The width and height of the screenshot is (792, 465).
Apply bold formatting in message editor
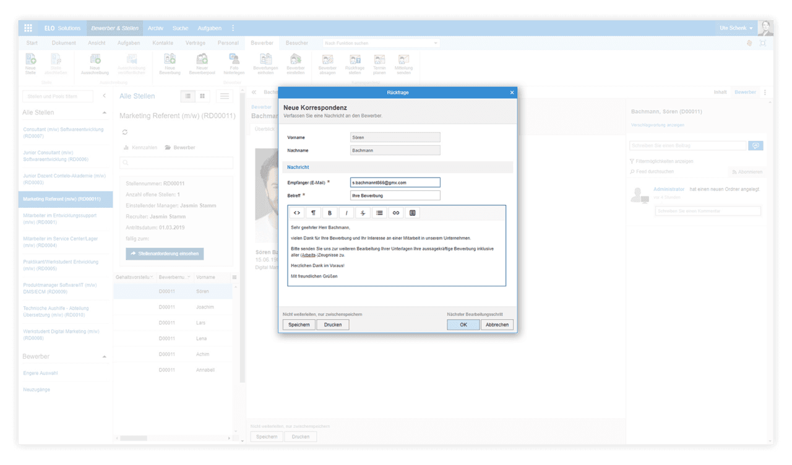(330, 213)
